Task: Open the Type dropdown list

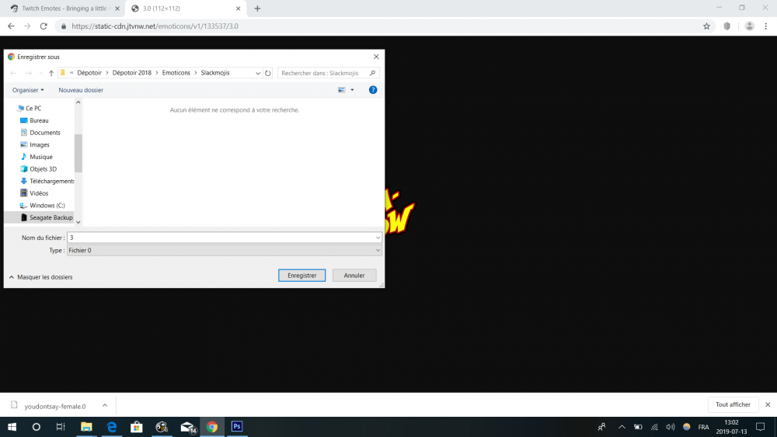Action: pos(225,251)
